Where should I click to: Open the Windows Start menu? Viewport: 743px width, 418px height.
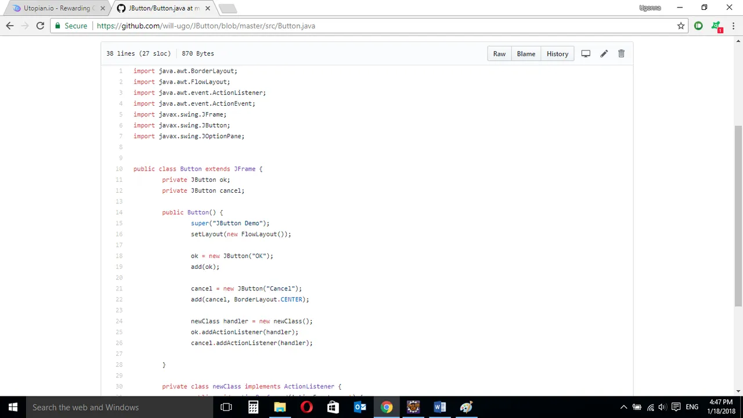coord(13,407)
